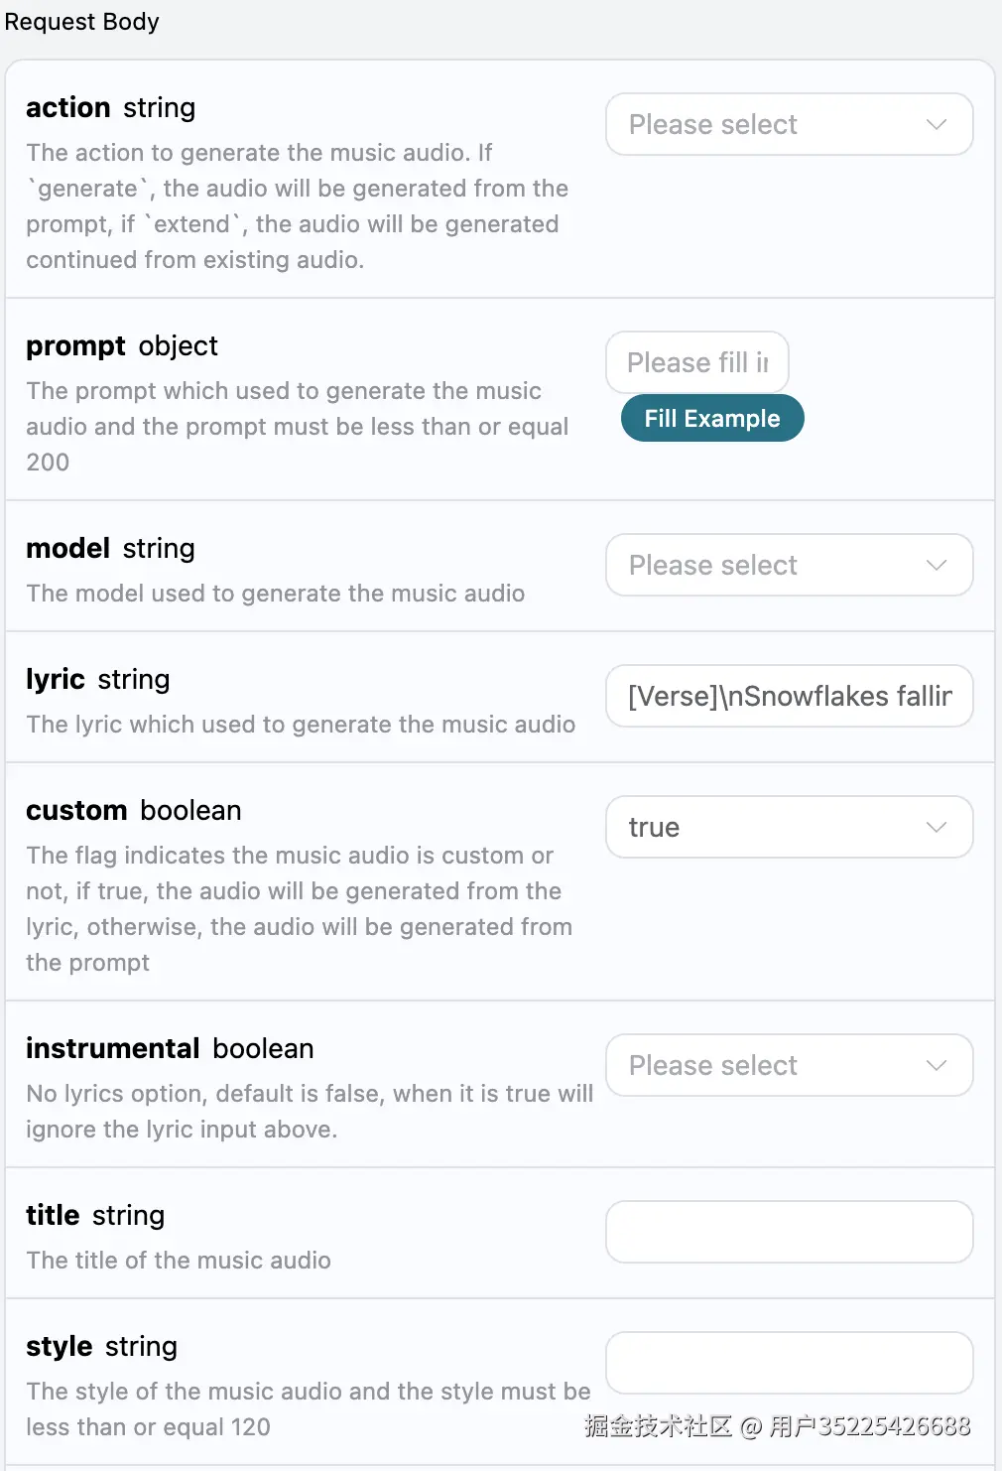Click the lyric text input field
This screenshot has width=1002, height=1471.
point(789,696)
